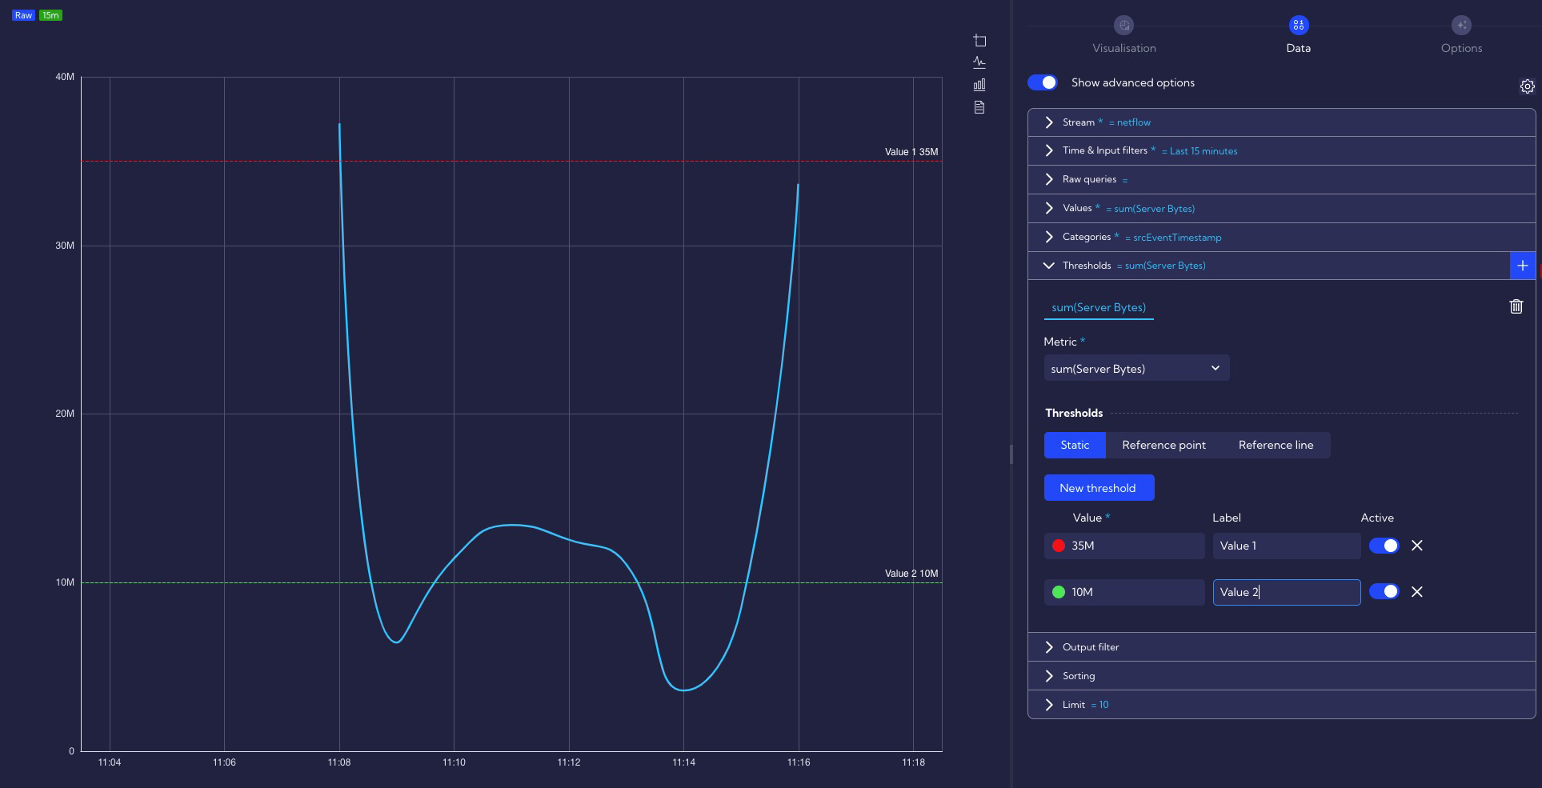Click the Options tab icon
The height and width of the screenshot is (788, 1542).
(x=1461, y=26)
